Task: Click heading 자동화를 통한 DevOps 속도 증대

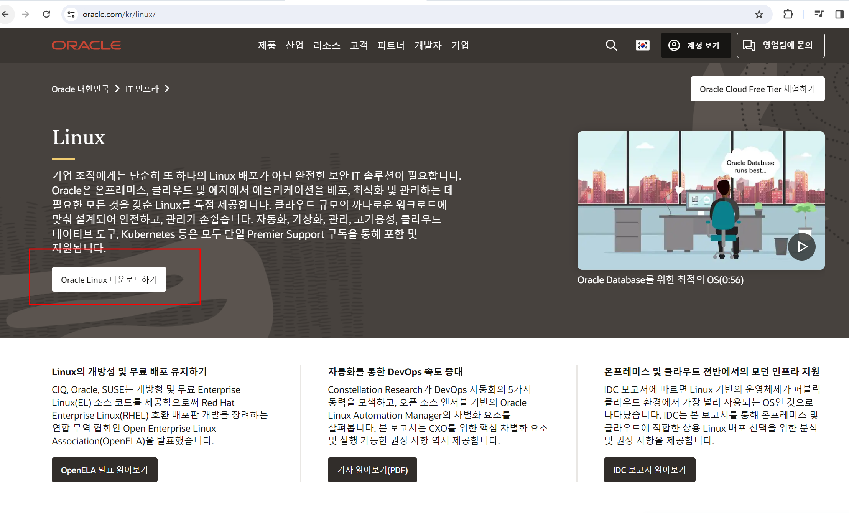Action: coord(395,371)
